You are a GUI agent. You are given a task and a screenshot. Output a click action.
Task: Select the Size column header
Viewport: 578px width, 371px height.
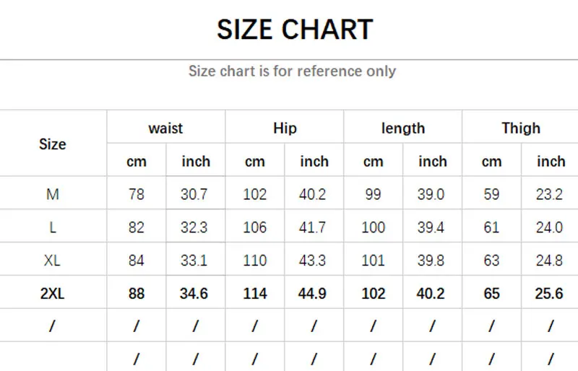[53, 144]
